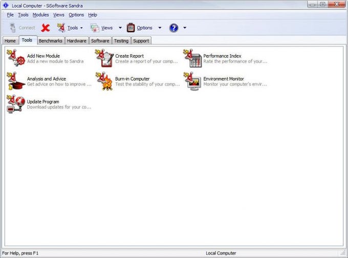Viewport: 348px width, 258px height.
Task: Expand the Views toolbar dropdown arrow
Action: point(120,28)
